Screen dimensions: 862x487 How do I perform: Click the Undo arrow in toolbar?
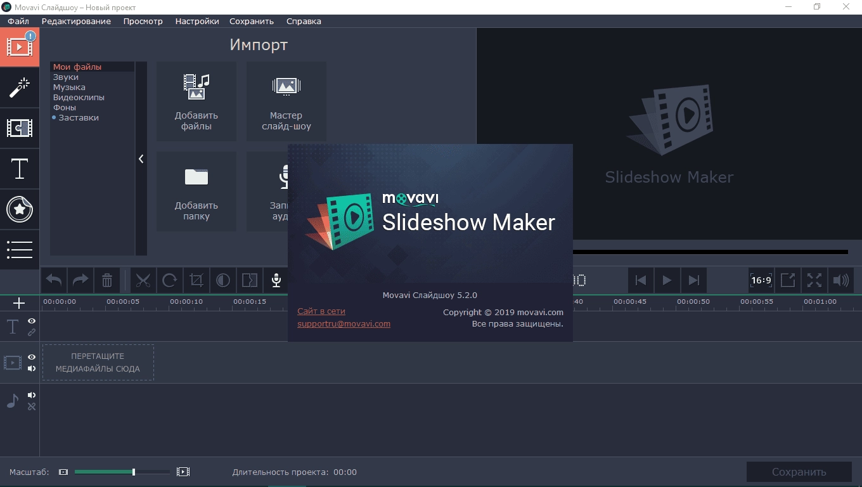click(x=55, y=280)
